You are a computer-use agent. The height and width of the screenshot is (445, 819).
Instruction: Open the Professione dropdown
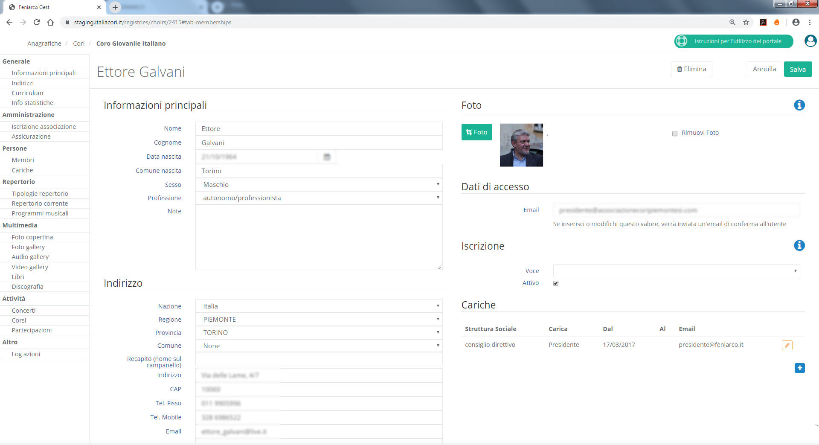click(x=319, y=198)
